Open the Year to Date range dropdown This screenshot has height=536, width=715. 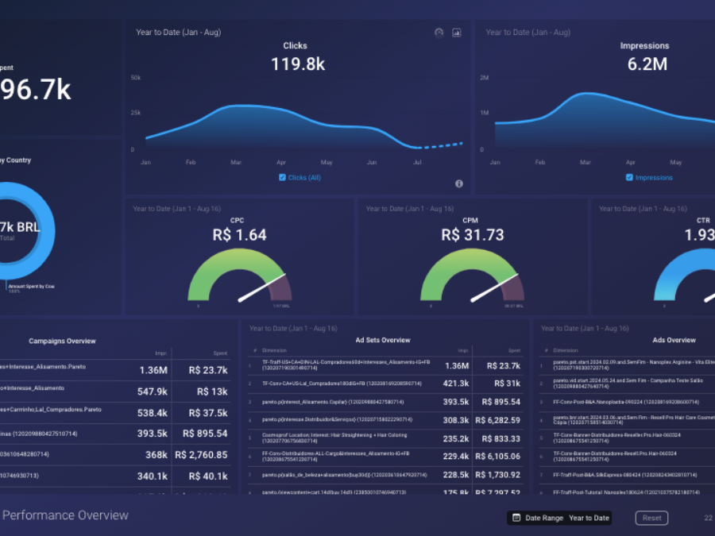click(x=589, y=518)
